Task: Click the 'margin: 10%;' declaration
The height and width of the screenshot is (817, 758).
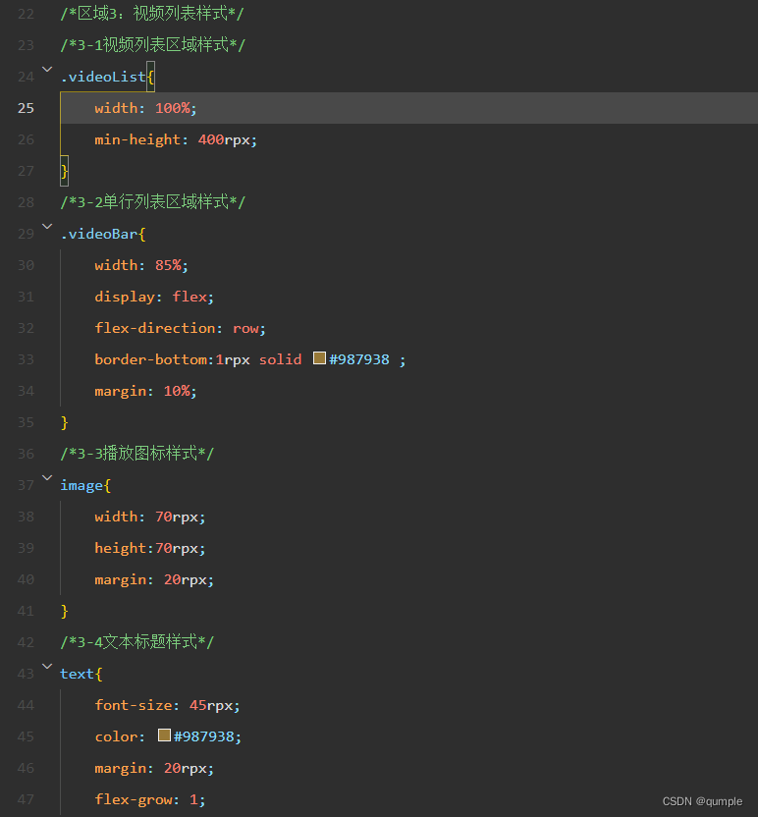Action: 145,391
